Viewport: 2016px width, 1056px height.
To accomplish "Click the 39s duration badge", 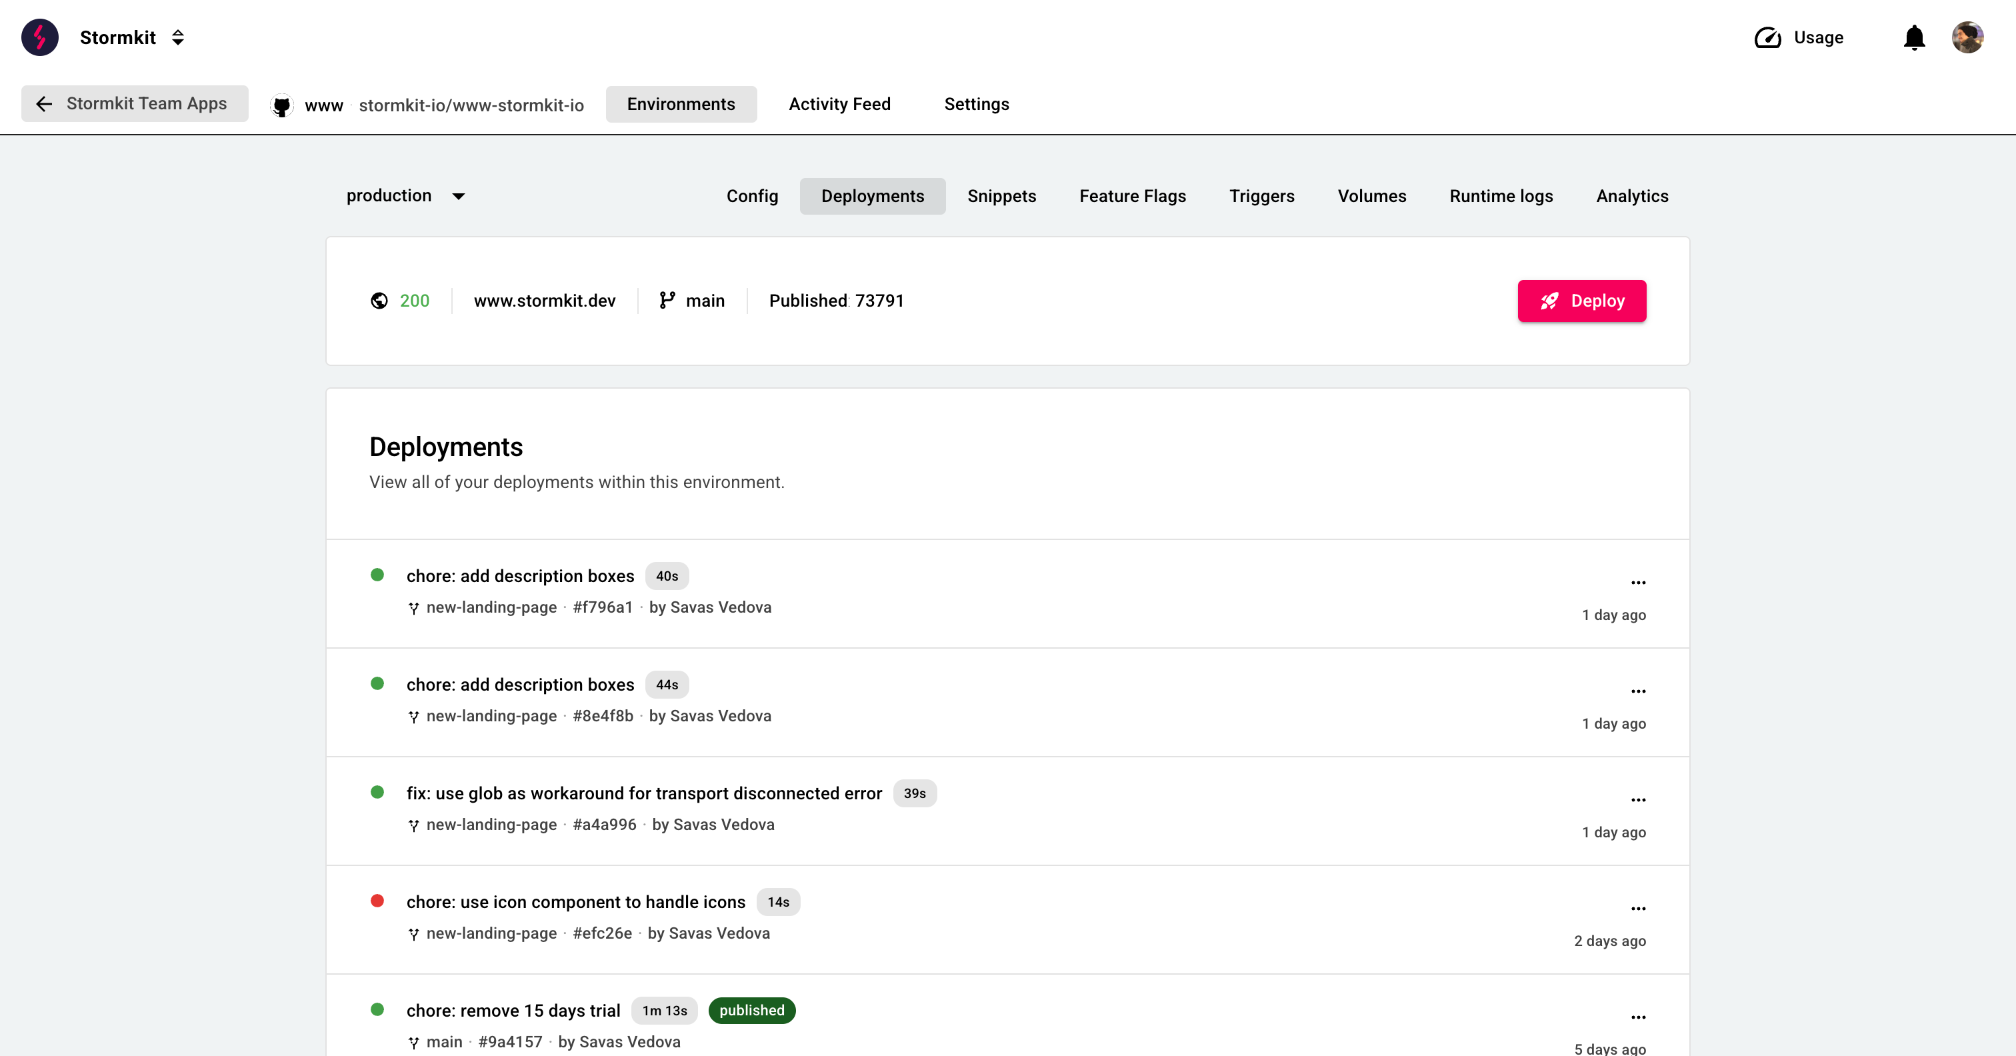I will (x=914, y=793).
